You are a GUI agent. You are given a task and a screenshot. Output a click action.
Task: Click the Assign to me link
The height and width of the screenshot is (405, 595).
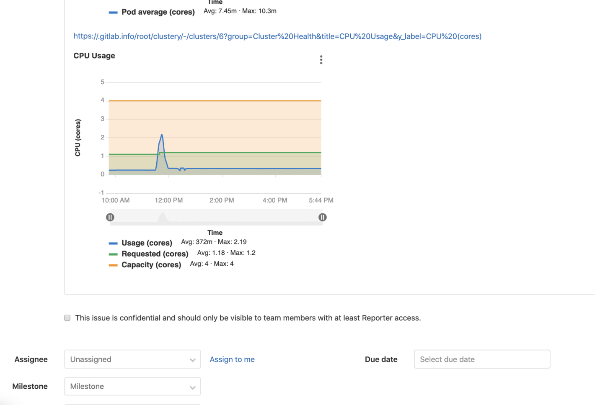point(232,359)
